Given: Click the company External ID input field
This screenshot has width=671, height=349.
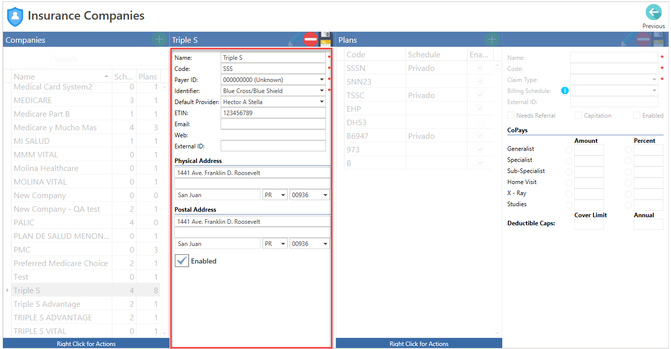Looking at the screenshot, I should tap(273, 146).
